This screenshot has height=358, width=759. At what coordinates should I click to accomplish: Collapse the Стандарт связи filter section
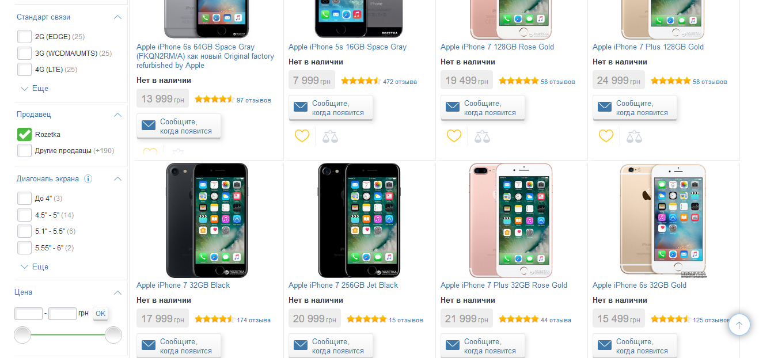(118, 17)
